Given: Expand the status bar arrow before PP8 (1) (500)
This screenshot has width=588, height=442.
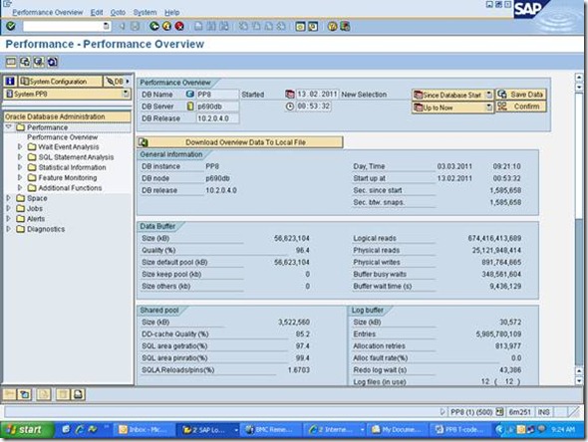Looking at the screenshot, I should pos(442,412).
